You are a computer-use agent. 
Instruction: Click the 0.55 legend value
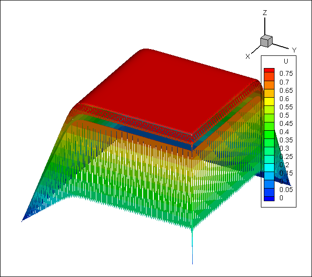point(286,107)
